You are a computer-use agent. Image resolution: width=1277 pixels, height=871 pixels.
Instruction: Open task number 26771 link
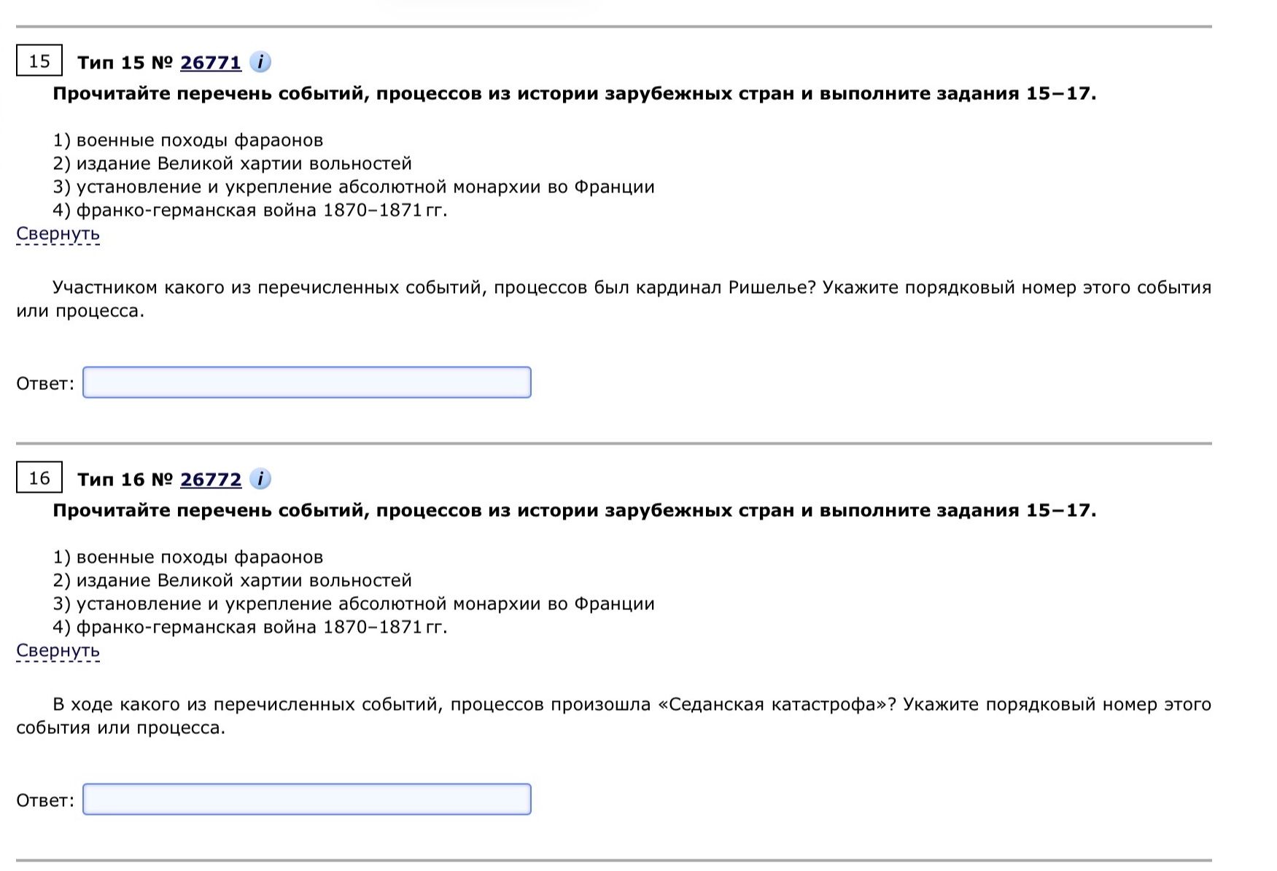tap(211, 63)
